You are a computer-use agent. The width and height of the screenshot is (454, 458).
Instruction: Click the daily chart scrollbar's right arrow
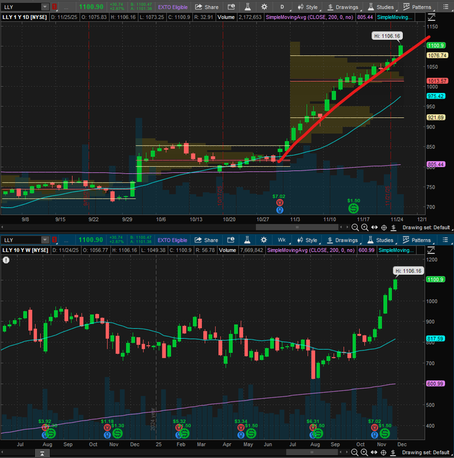[x=348, y=227]
